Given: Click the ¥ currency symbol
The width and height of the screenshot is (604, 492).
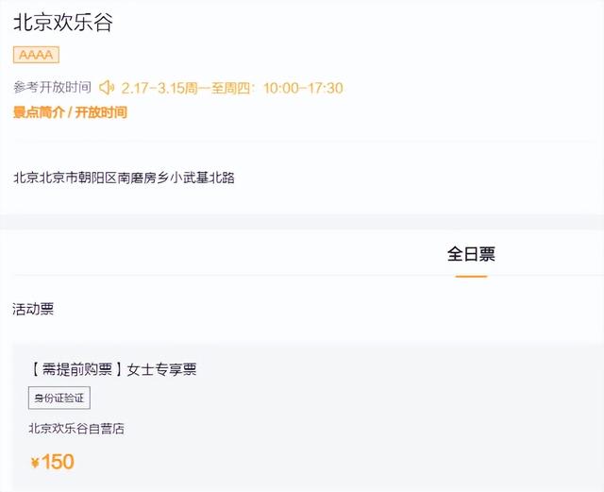Looking at the screenshot, I should point(35,463).
